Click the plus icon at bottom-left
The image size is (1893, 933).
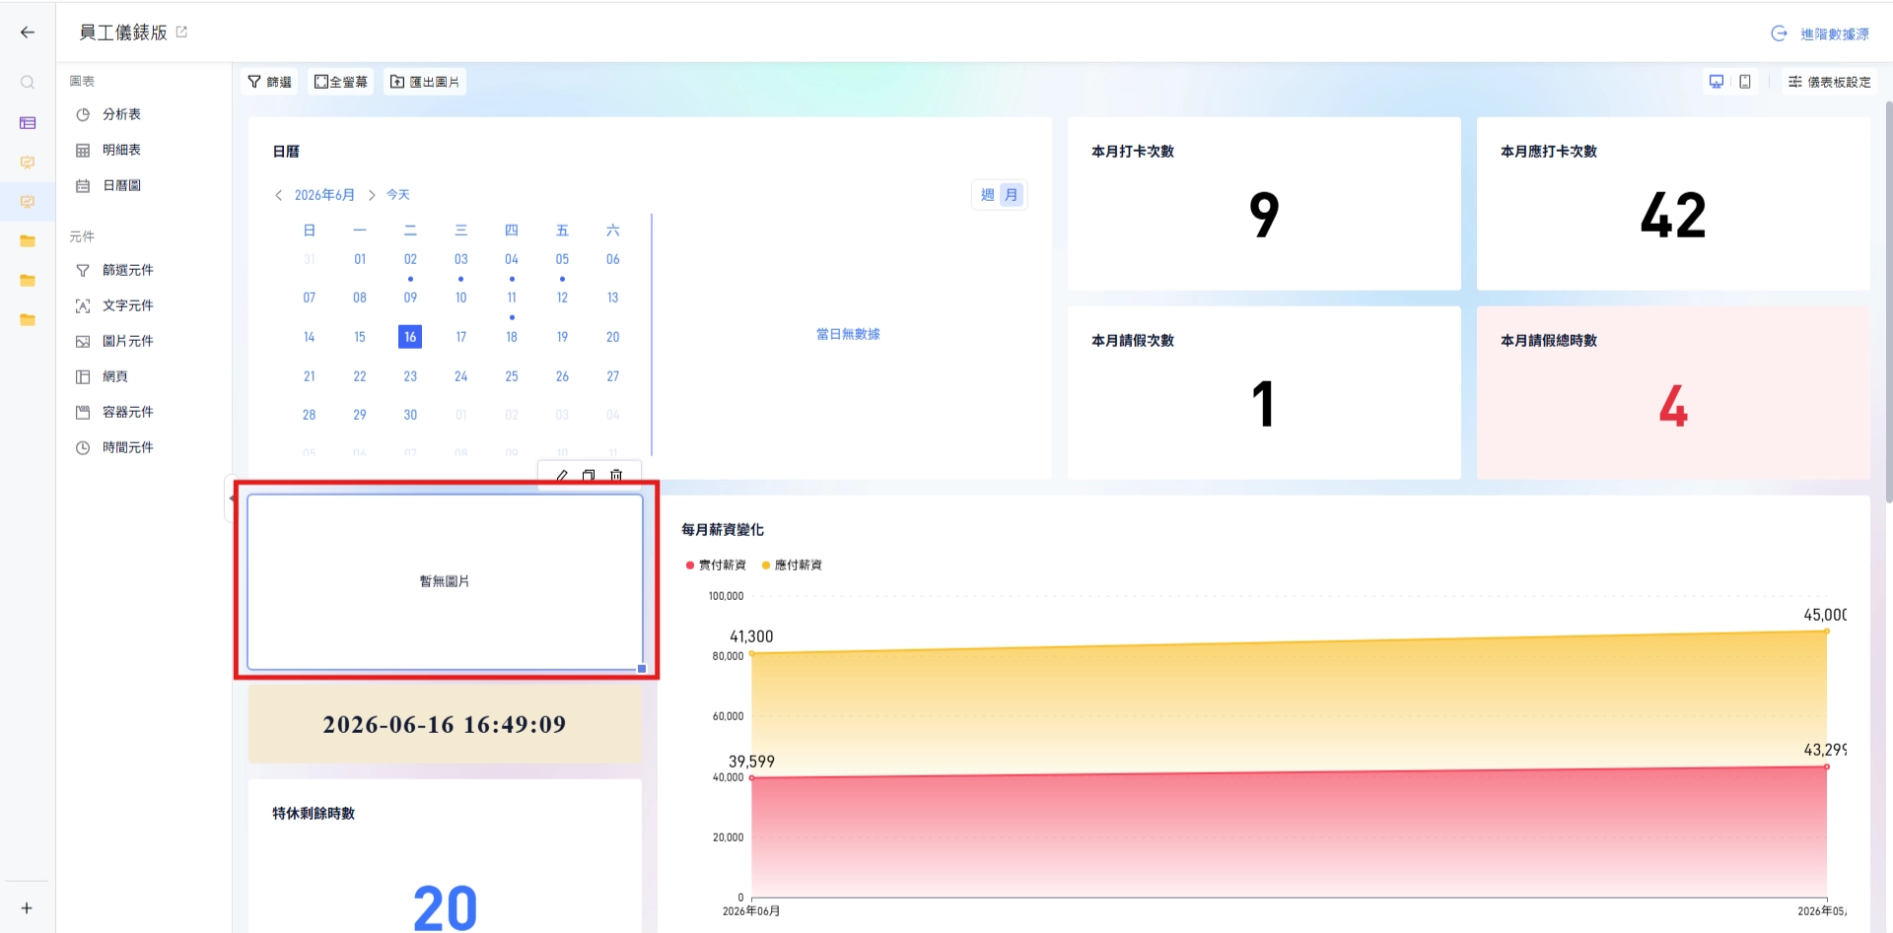pos(27,907)
